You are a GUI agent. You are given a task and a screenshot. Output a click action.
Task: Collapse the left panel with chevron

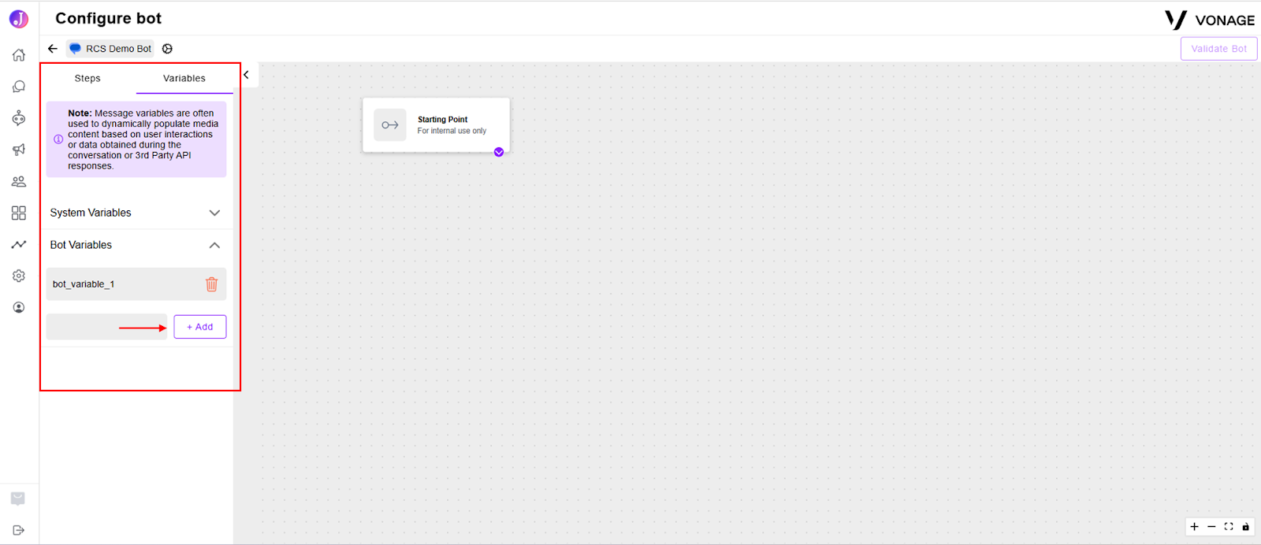pyautogui.click(x=246, y=75)
